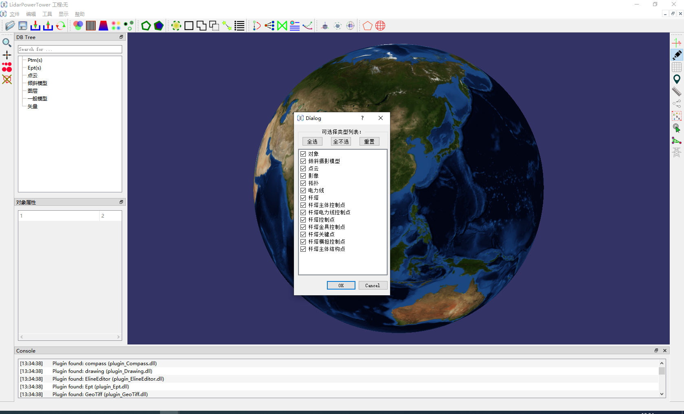The width and height of the screenshot is (684, 414).
Task: Click the open folder toolbar icon
Action: pos(10,26)
